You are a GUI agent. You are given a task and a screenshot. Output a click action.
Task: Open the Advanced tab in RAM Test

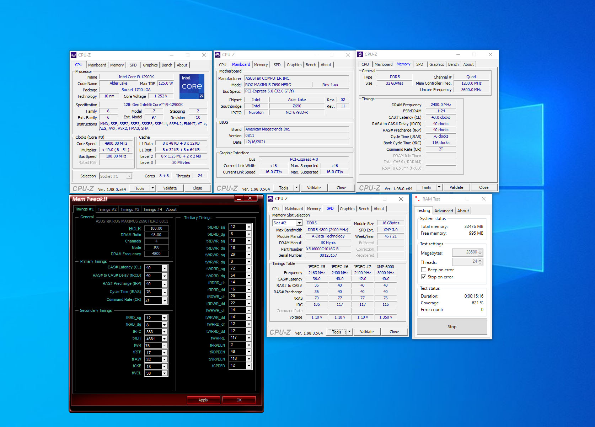point(444,211)
